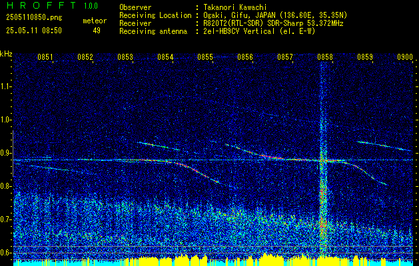Click the 0.6 frequency axis label
The height and width of the screenshot is (266, 419).
pyautogui.click(x=5, y=253)
